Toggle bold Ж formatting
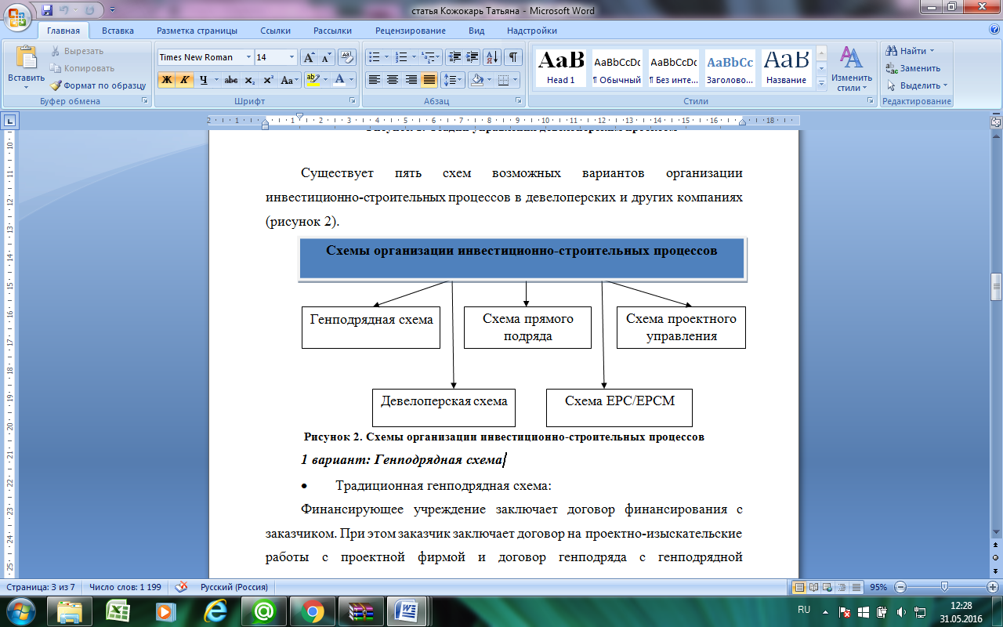Screen dimensions: 1003x627 pyautogui.click(x=166, y=80)
